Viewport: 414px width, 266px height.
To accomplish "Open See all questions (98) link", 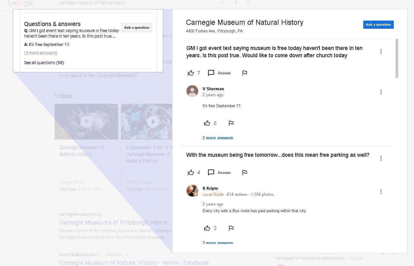I will point(44,63).
